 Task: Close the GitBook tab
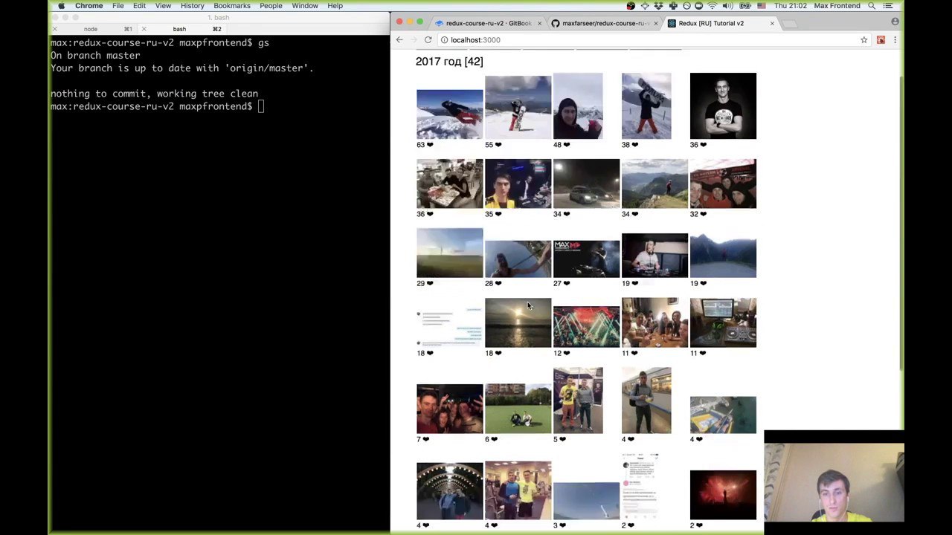539,23
